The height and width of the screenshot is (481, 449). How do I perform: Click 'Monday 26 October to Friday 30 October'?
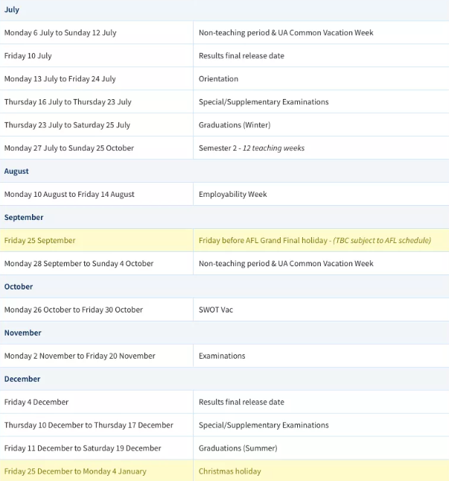[x=74, y=309]
